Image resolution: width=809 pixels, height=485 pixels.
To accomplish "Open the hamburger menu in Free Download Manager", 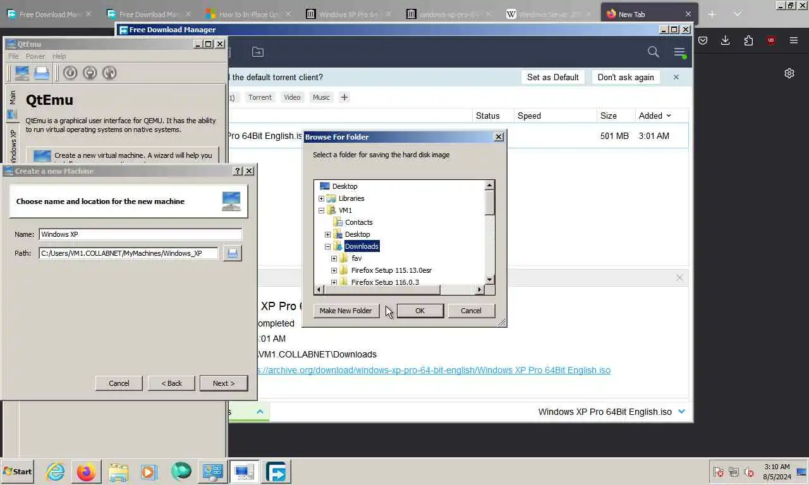I will [x=679, y=53].
